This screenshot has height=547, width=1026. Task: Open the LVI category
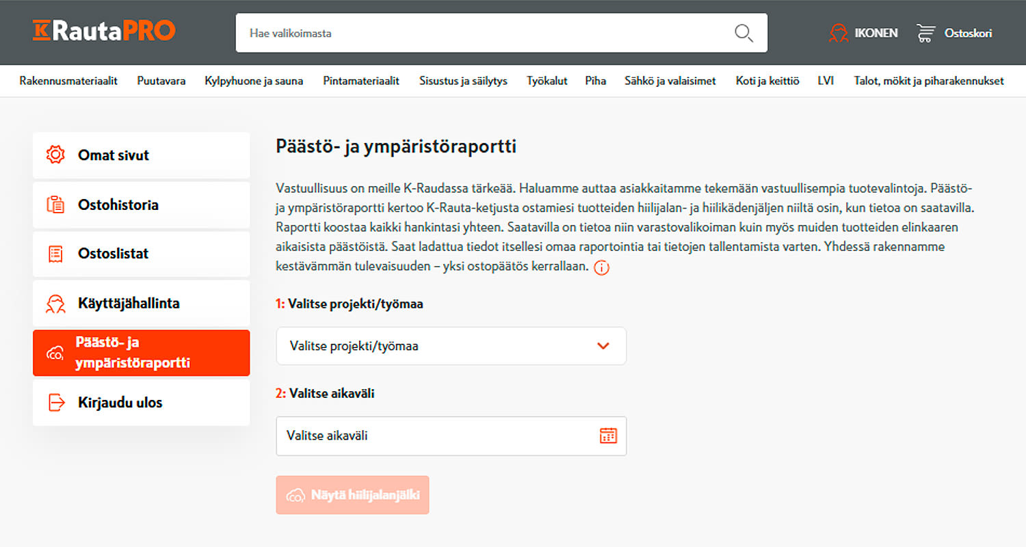[x=826, y=80]
